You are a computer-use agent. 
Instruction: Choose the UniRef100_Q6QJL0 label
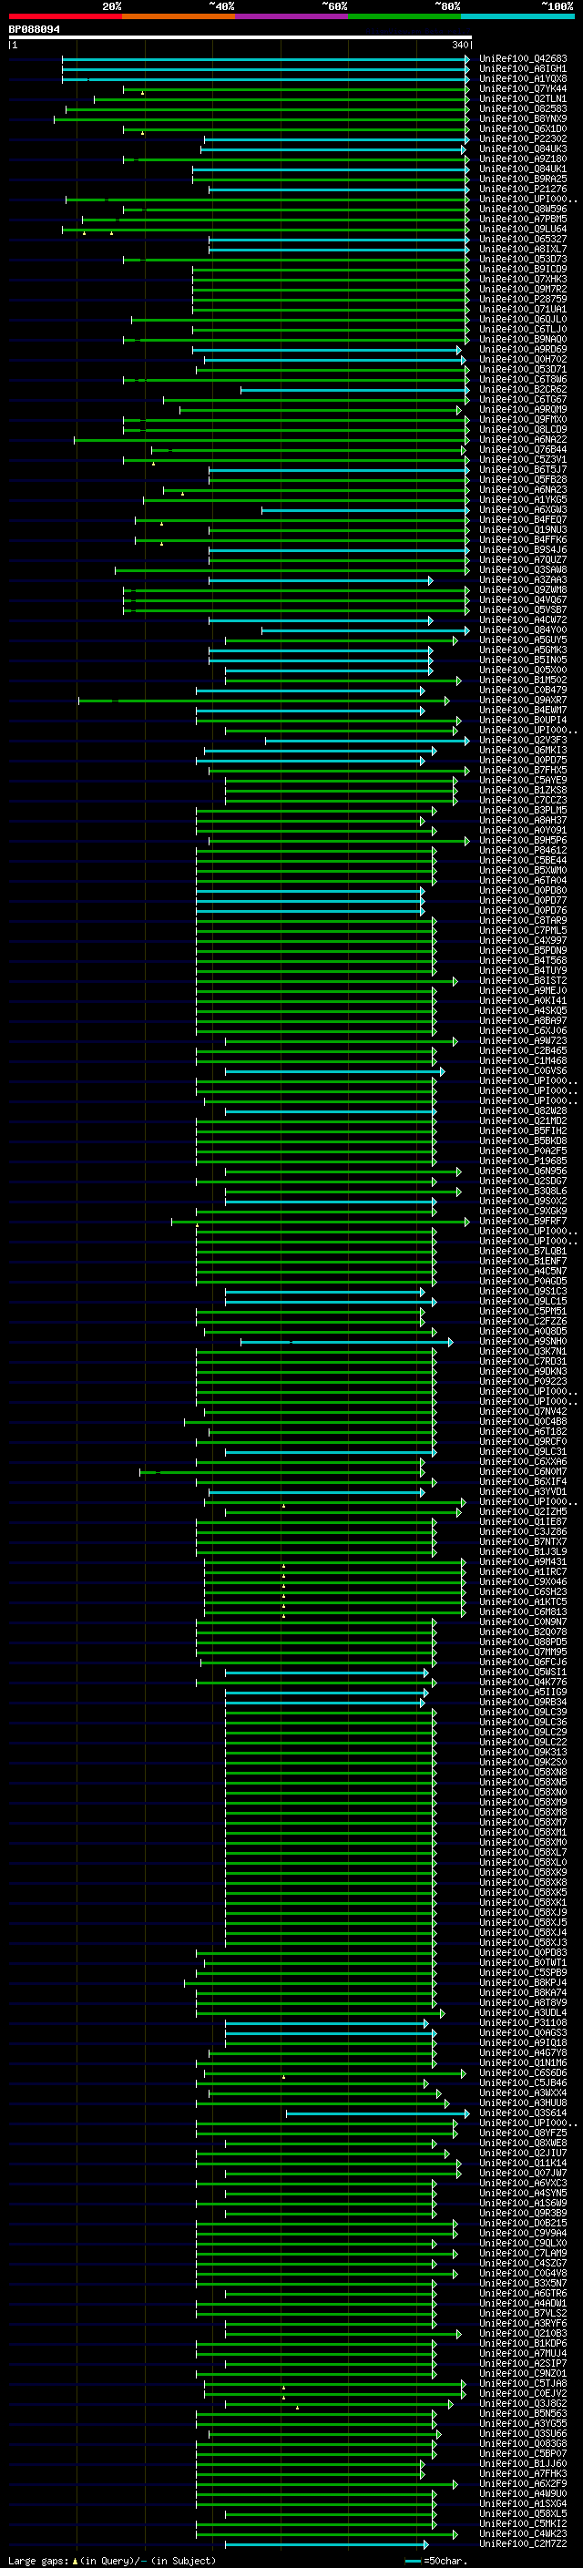tap(522, 319)
